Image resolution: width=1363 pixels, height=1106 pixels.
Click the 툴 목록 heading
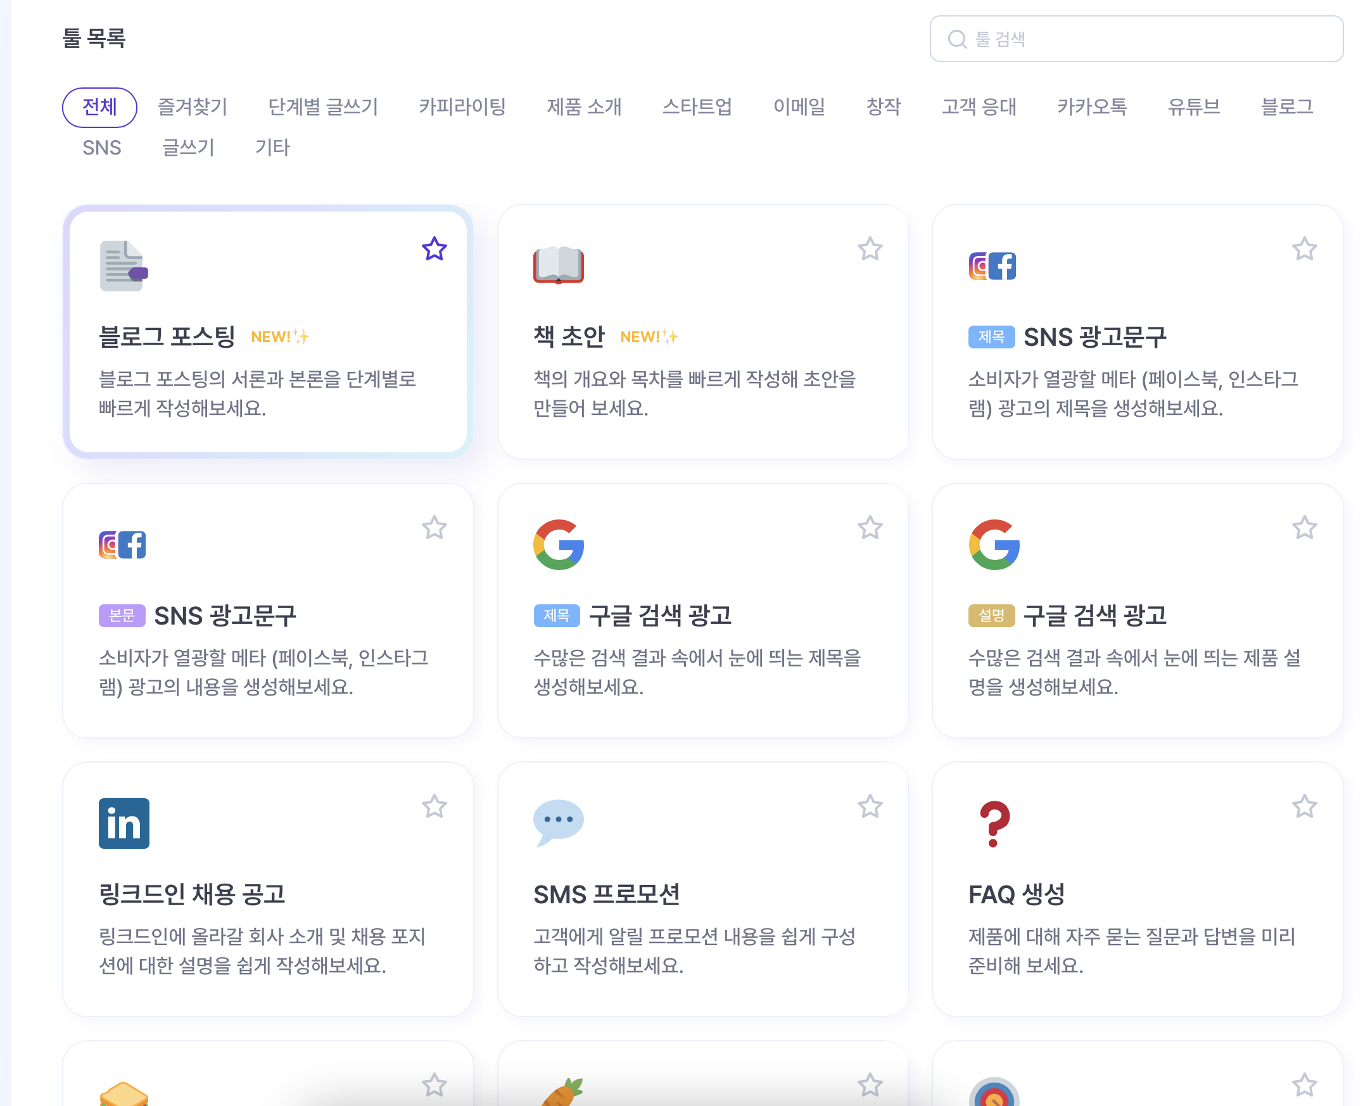[94, 38]
